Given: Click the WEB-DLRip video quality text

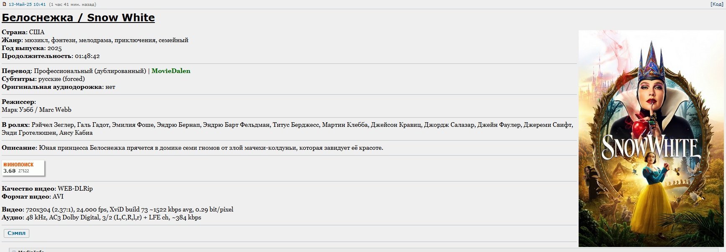Looking at the screenshot, I should (75, 189).
